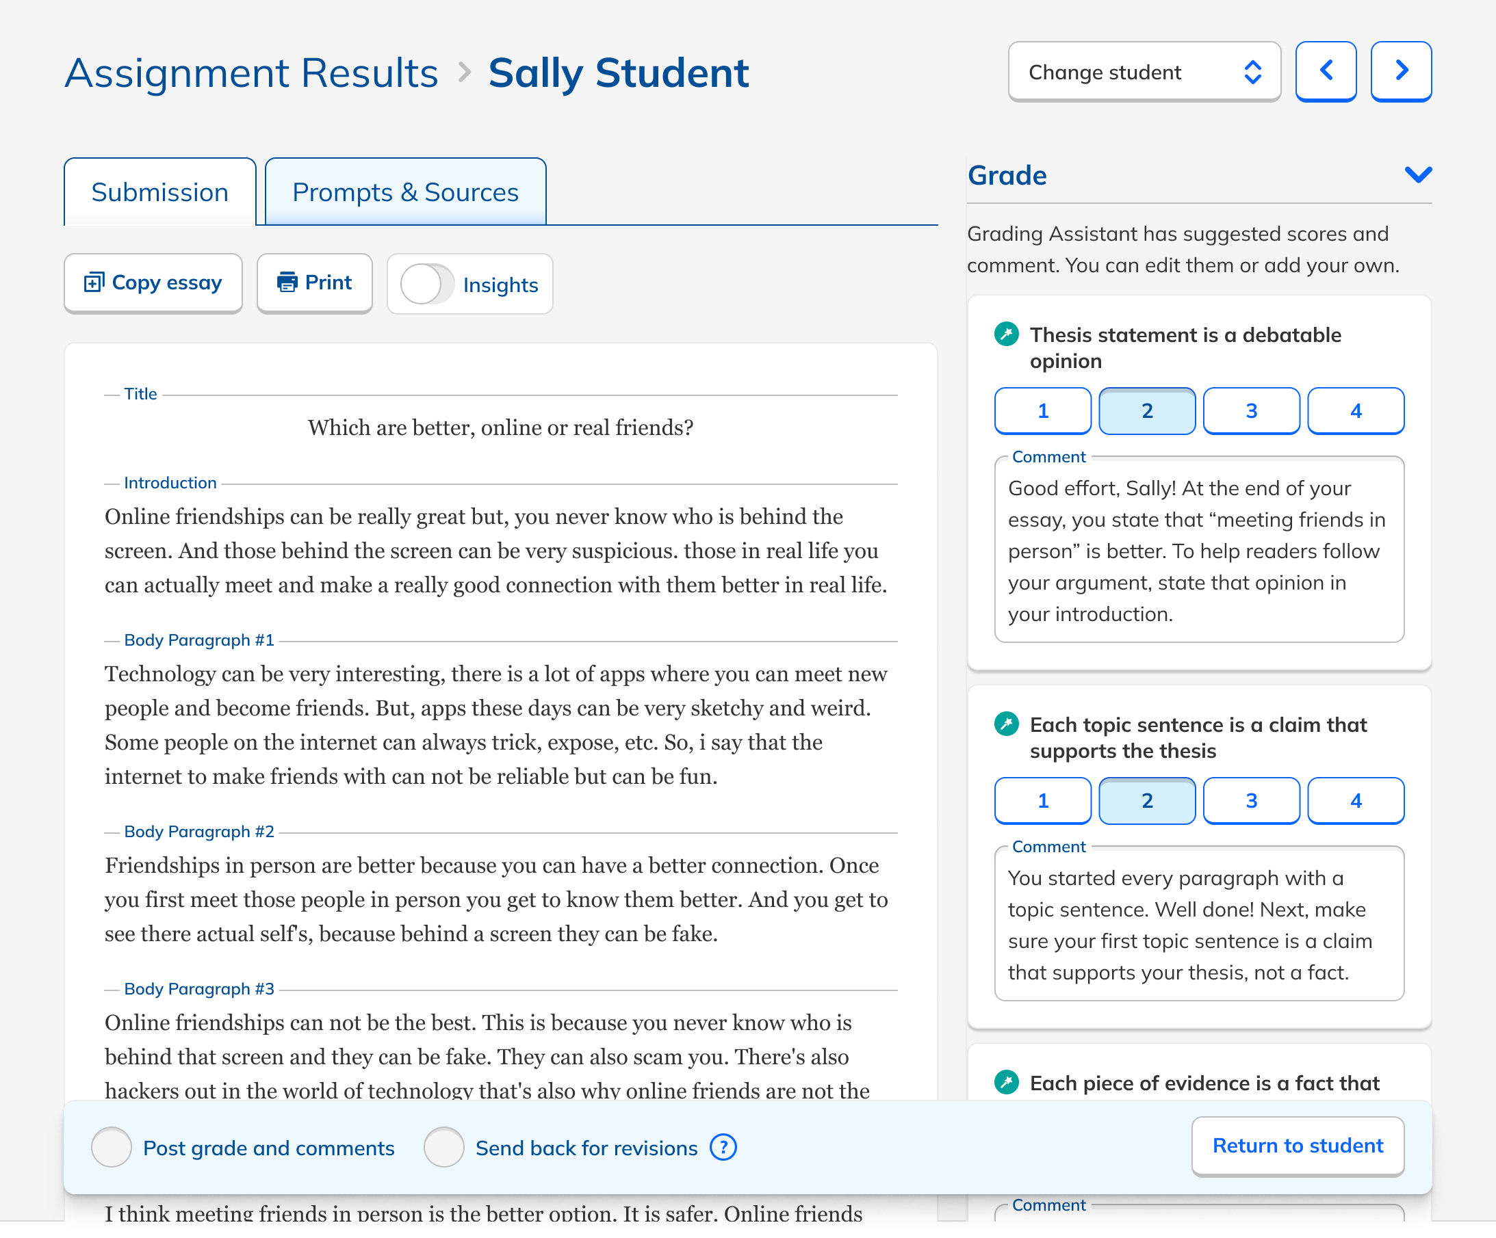Click the topic sentence grading assistant icon
The height and width of the screenshot is (1238, 1496).
tap(1006, 724)
